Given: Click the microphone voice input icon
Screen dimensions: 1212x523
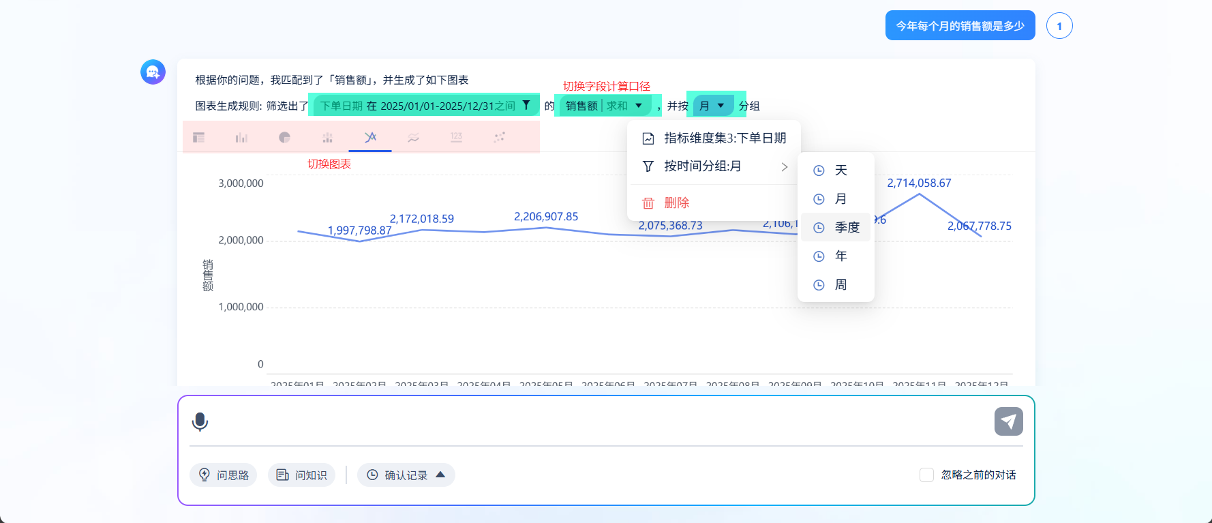Looking at the screenshot, I should point(200,422).
